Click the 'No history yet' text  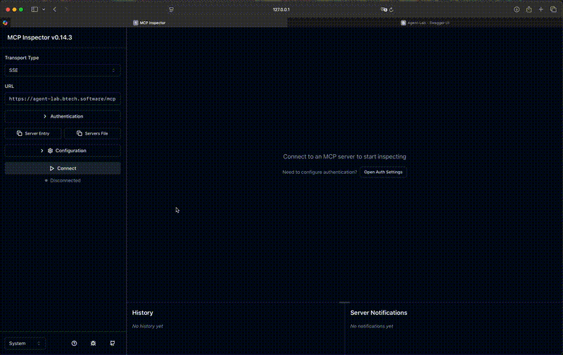point(148,326)
